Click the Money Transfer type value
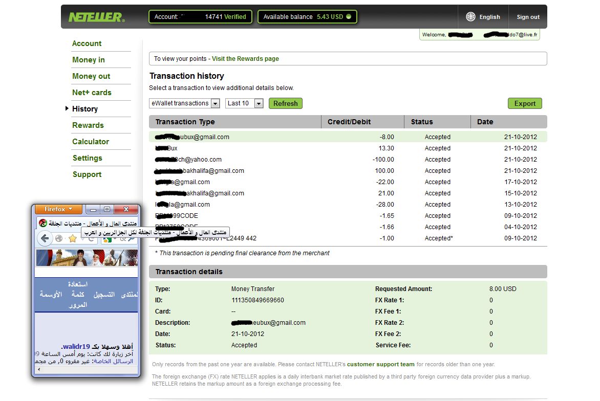This screenshot has height=401, width=600. [252, 289]
